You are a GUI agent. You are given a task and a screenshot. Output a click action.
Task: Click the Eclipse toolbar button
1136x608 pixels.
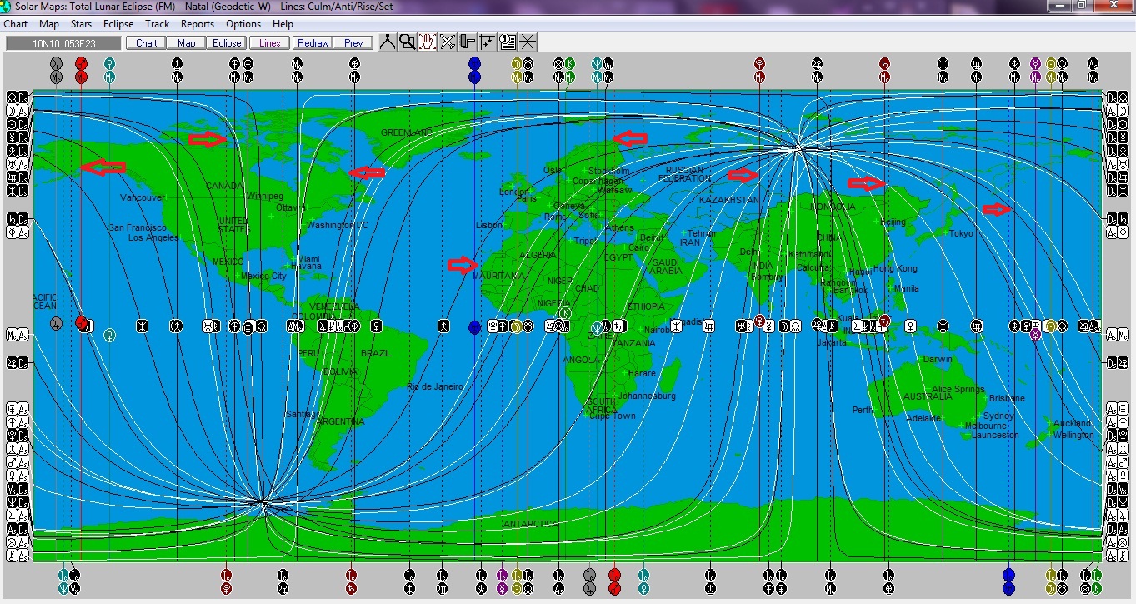click(227, 43)
